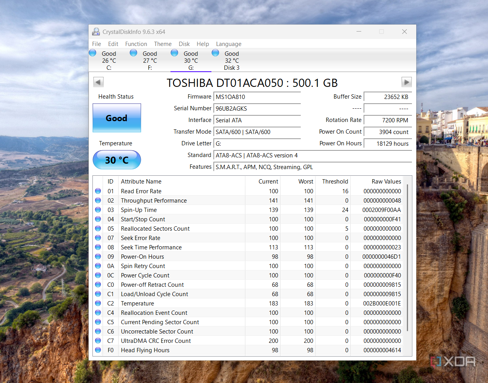The height and width of the screenshot is (383, 488).
Task: Click the Serial Number field 96UB2AGKS
Action: click(x=257, y=108)
